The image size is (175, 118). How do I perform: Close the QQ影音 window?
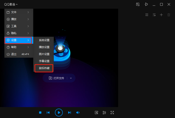pyautogui.click(x=169, y=4)
